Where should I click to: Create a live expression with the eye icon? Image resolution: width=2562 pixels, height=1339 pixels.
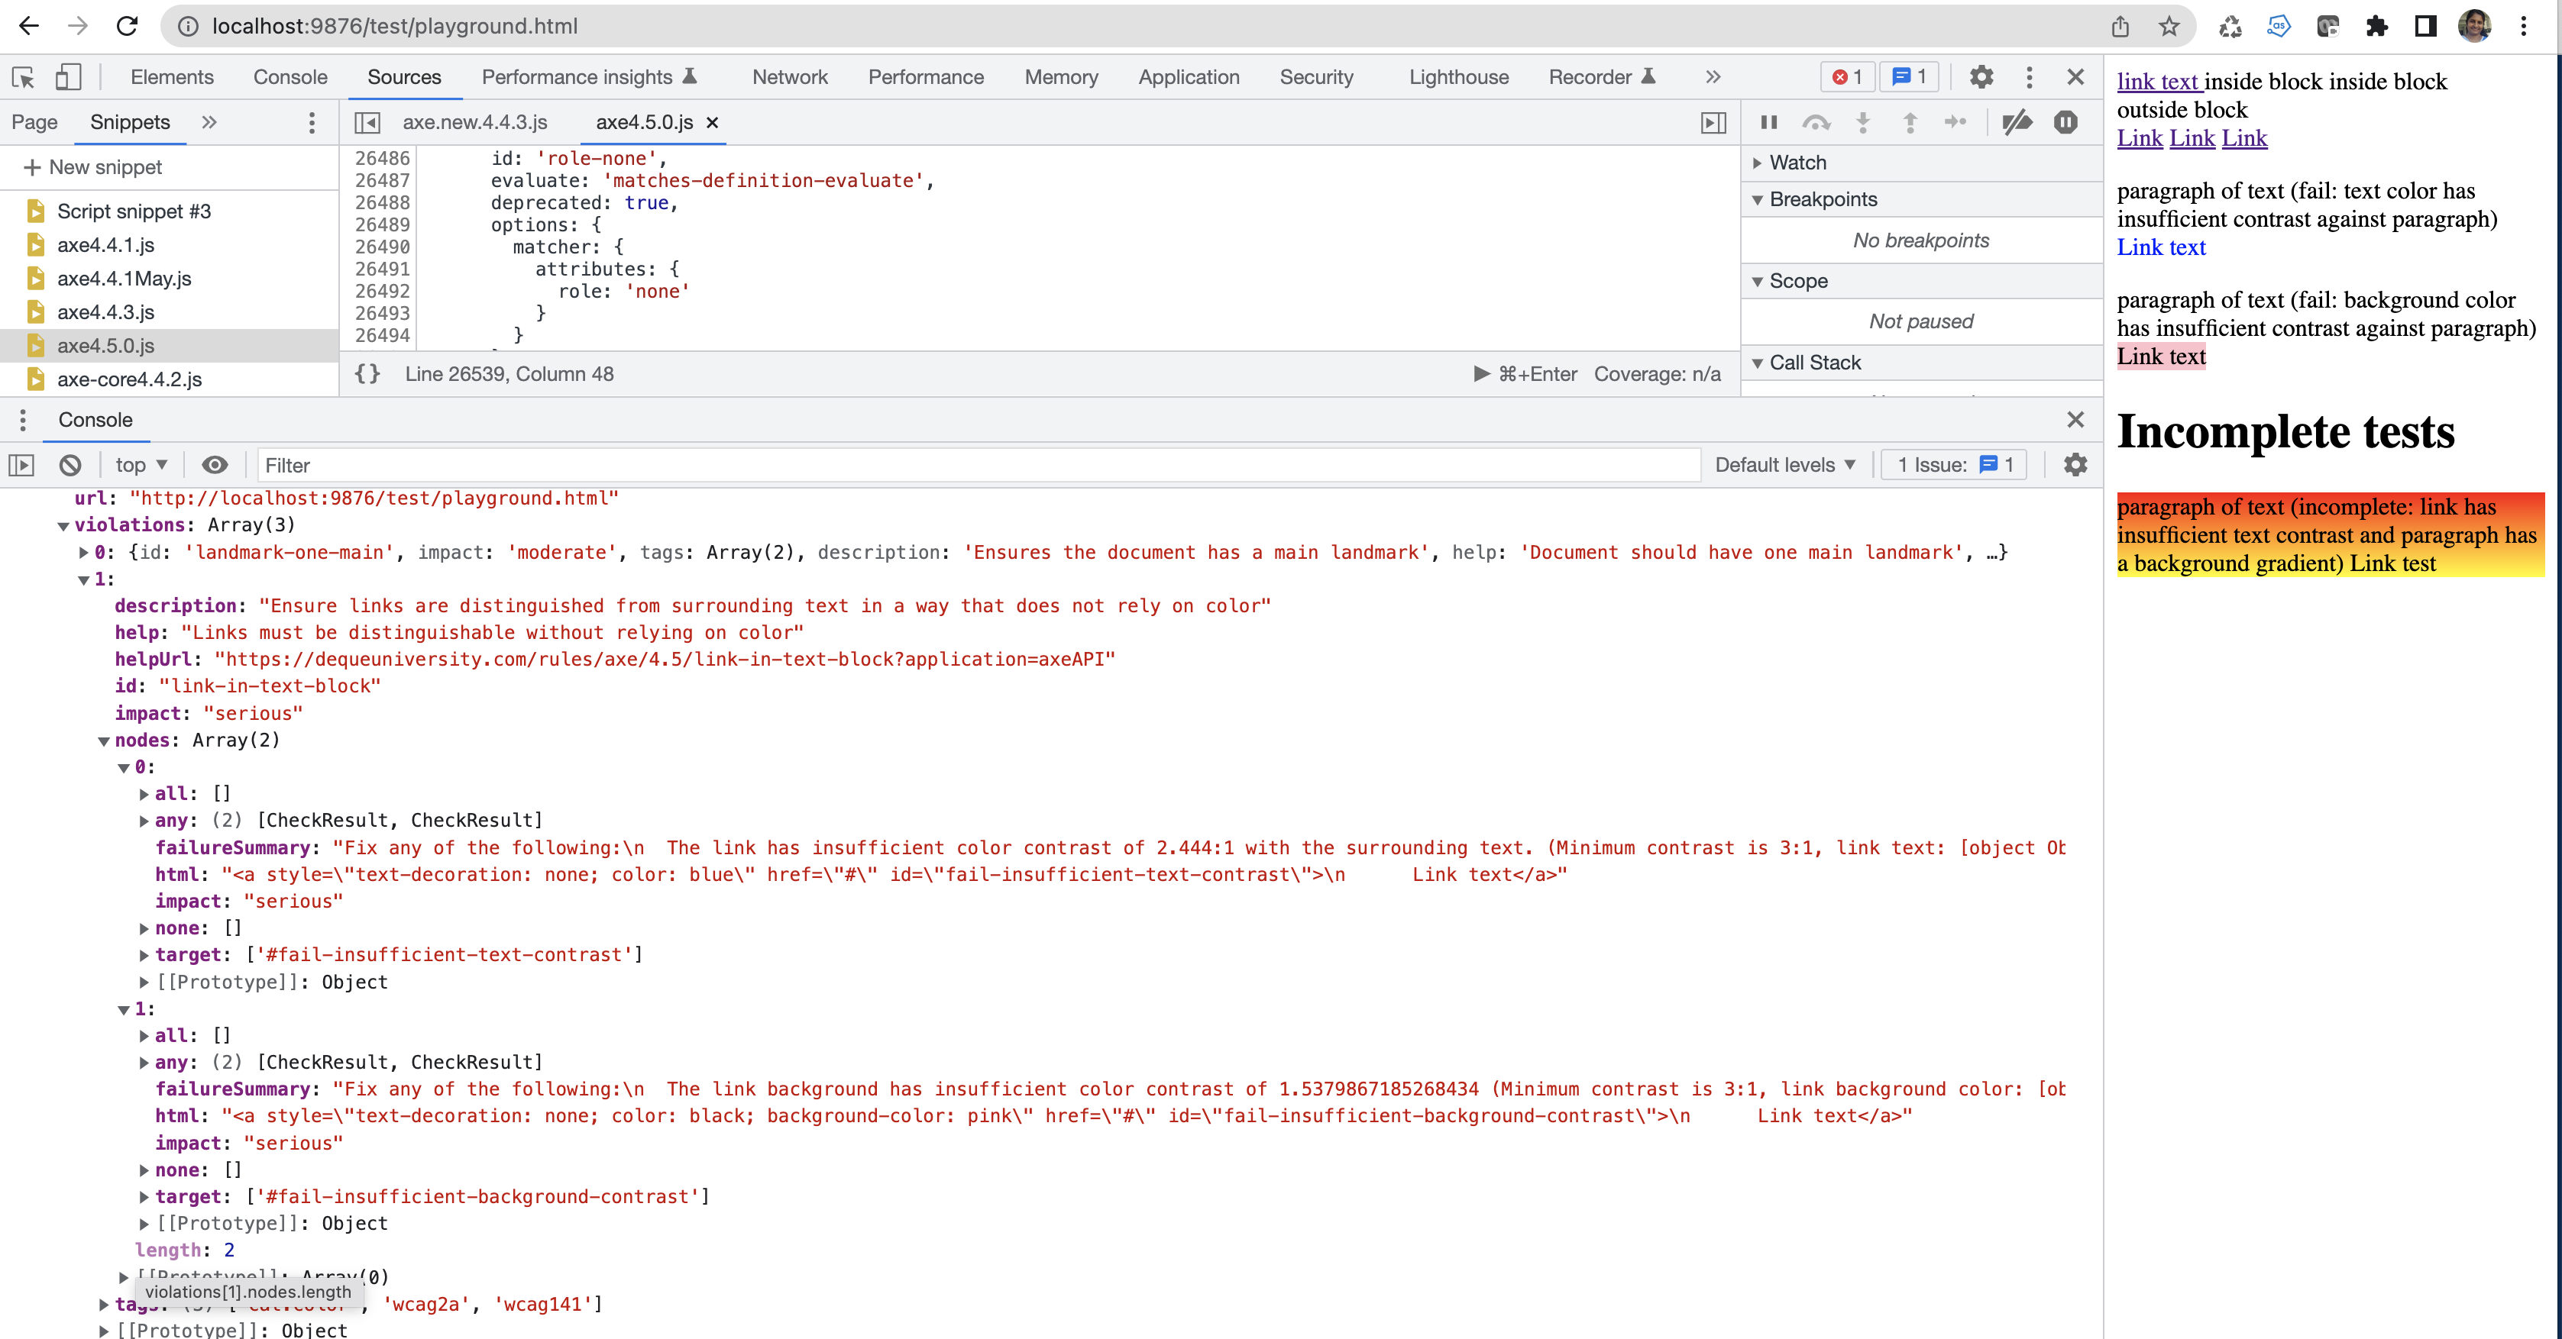coord(215,464)
